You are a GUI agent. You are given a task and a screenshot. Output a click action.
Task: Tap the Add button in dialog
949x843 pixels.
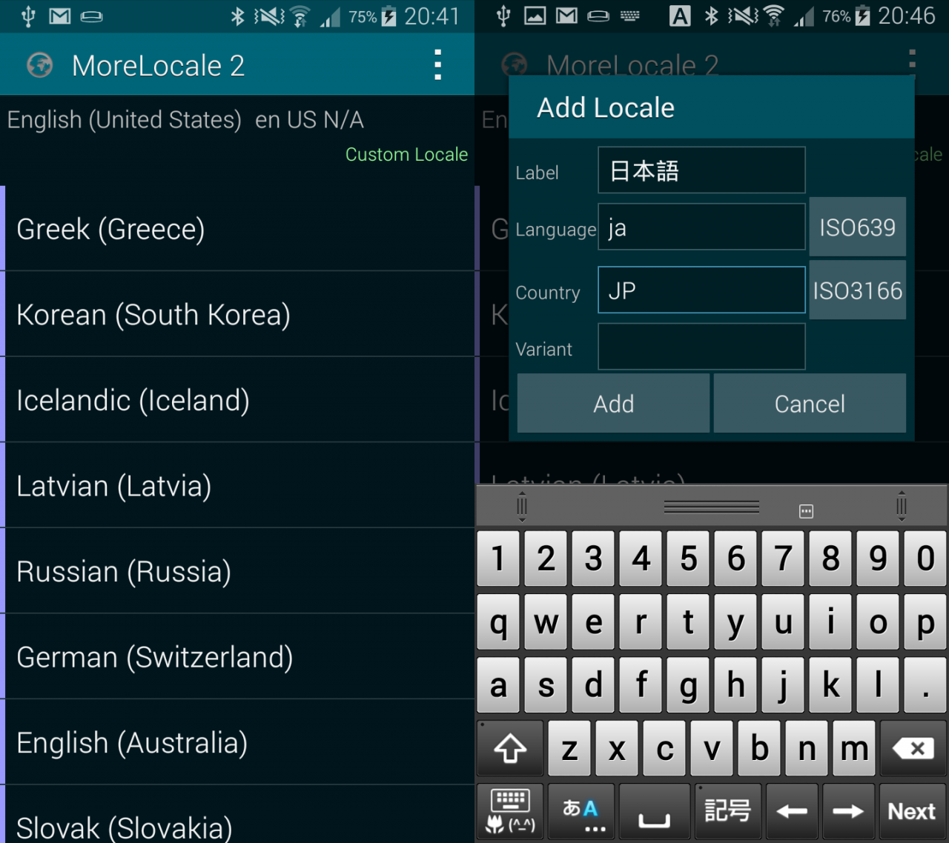[613, 403]
